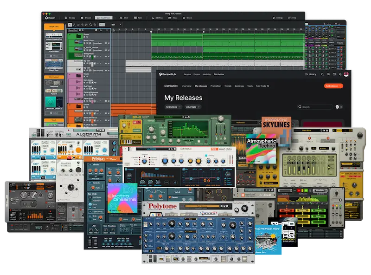The width and height of the screenshot is (371, 275).
Task: Click the Effect button in Mix Channel
Action: coord(54,113)
